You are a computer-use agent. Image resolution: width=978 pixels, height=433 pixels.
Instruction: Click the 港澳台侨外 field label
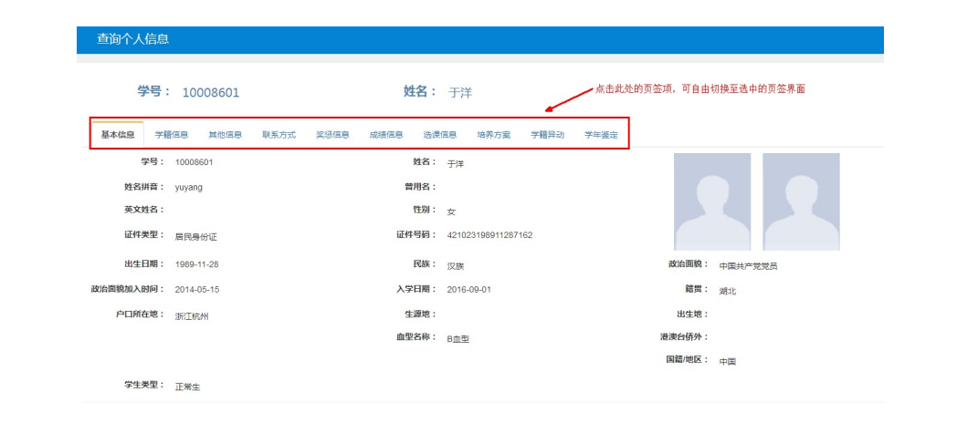point(685,336)
